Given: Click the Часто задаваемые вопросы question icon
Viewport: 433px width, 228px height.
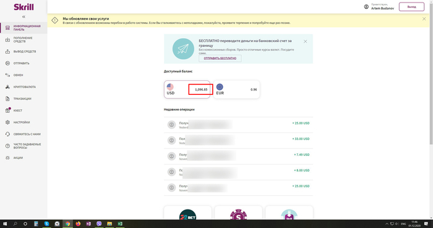Looking at the screenshot, I should (7, 146).
